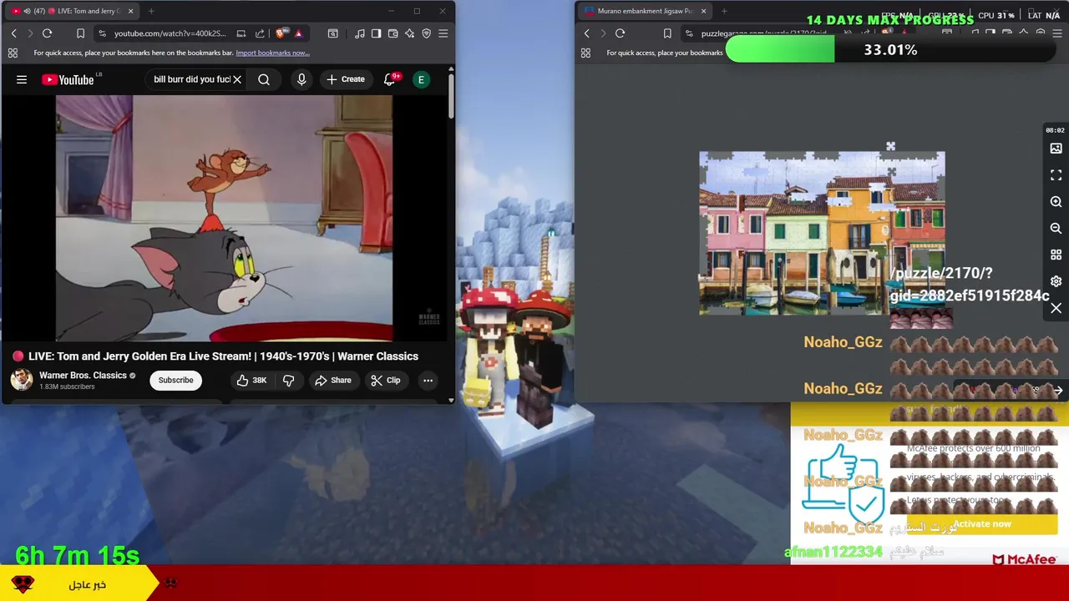Screen dimensions: 1069x601
Task: Open a new tab in YouTube window
Action: (x=151, y=11)
